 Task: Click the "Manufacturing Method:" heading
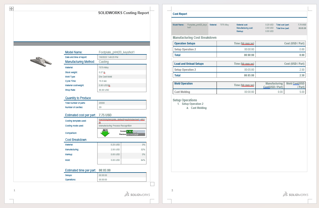80,62
